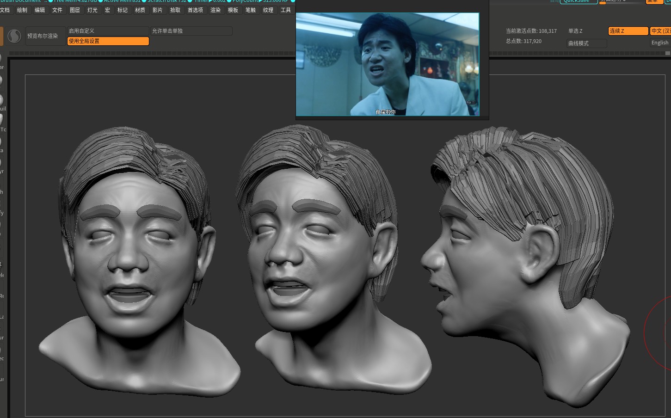Click the orange 菜单 button at top right
This screenshot has height=418, width=671.
tap(654, 1)
